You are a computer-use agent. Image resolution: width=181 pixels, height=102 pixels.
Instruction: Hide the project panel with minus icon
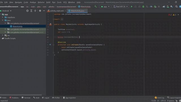pyautogui.click(x=44, y=11)
